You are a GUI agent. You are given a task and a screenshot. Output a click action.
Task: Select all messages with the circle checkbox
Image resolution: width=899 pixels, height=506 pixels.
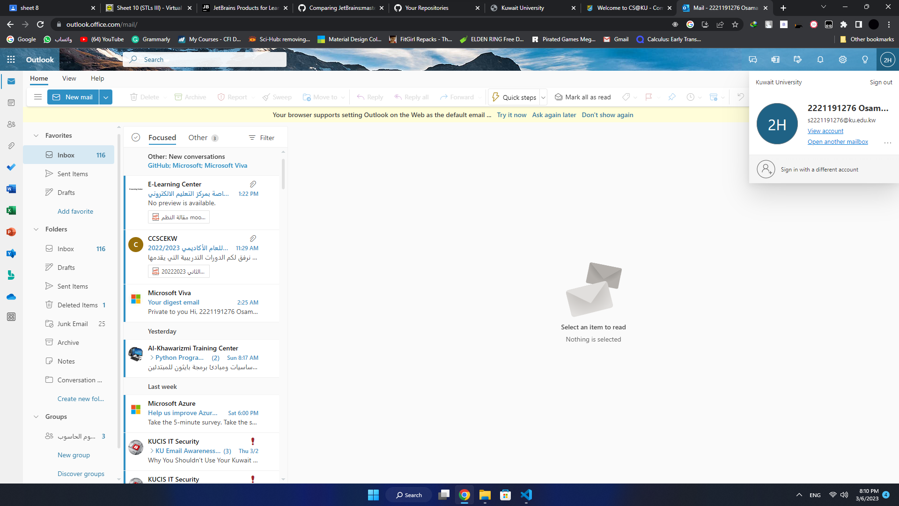[x=136, y=137]
